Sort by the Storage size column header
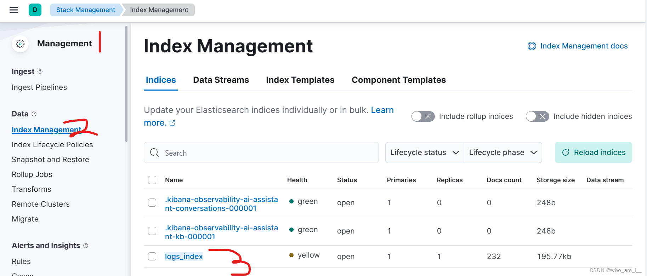Image resolution: width=647 pixels, height=276 pixels. (x=556, y=180)
